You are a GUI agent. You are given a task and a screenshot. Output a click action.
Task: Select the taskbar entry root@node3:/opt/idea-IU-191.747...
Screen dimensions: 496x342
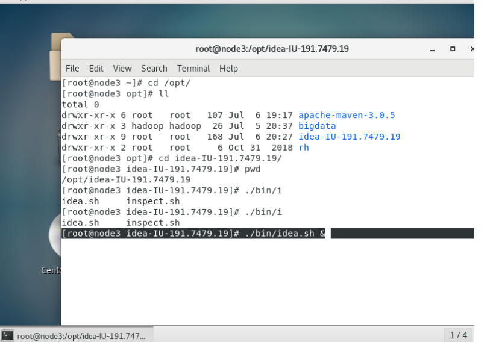(77, 335)
